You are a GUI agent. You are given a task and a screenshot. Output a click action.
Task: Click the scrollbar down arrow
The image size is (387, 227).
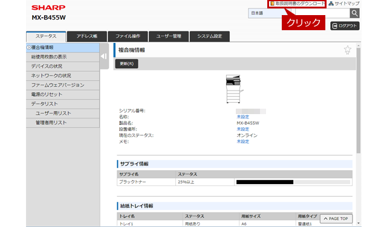tap(359, 223)
